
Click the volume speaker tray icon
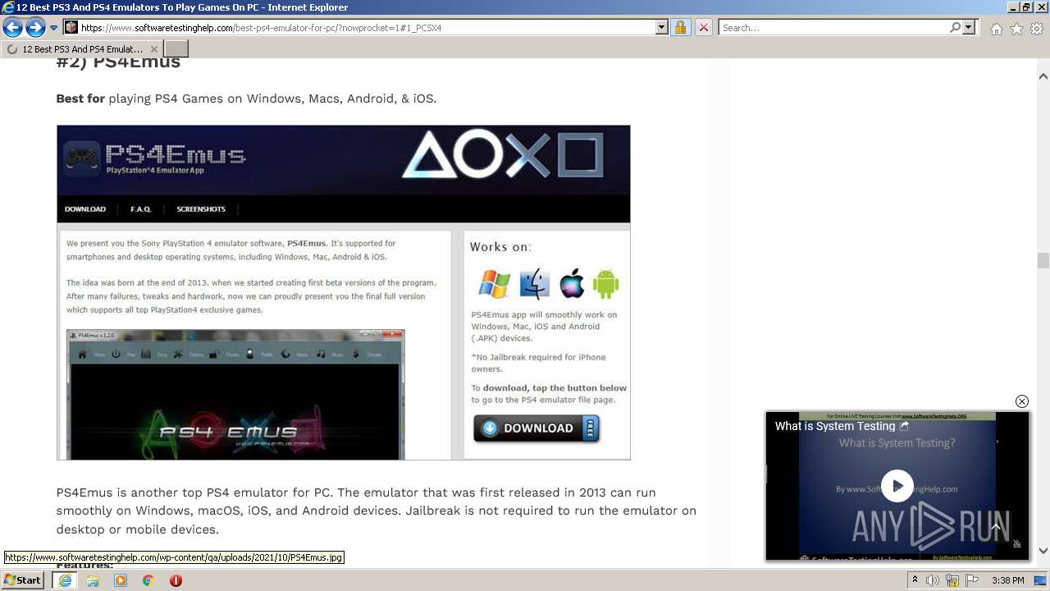[933, 580]
